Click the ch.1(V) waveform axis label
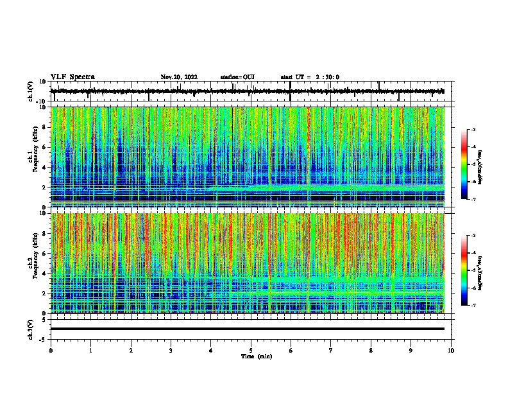Viewport: 508px width, 393px height. 31,91
